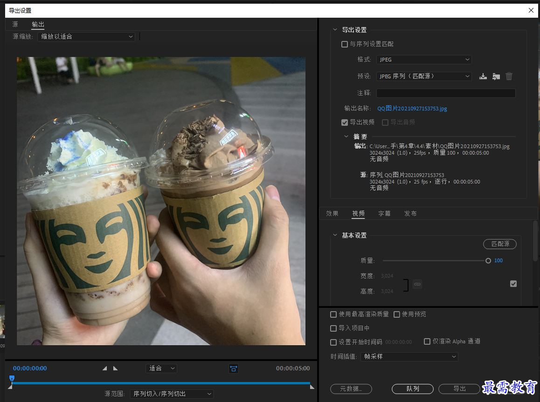
Task: Click the Queue button
Action: [x=413, y=388]
